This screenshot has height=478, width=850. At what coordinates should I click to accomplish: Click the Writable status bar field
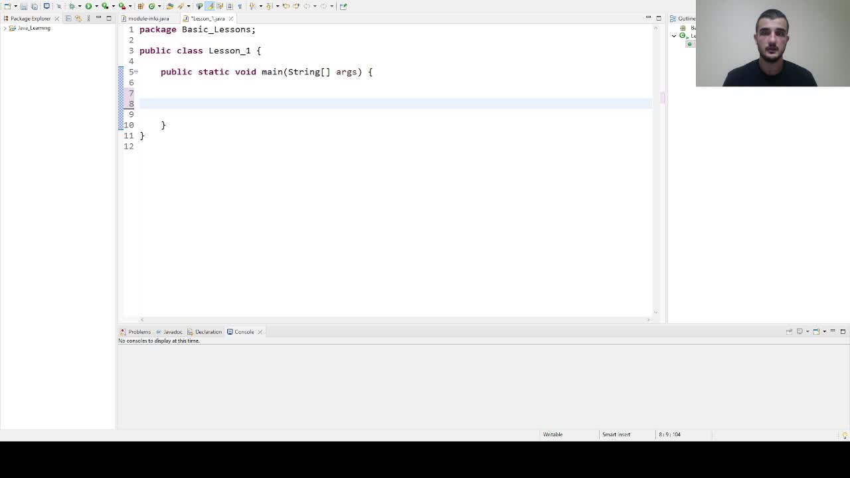pyautogui.click(x=552, y=434)
